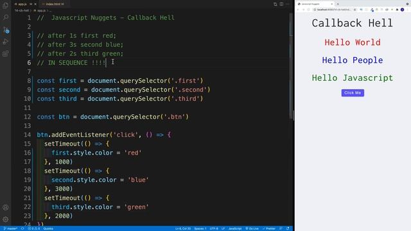Click line 9 const second declaration
The image size is (411, 231).
(x=123, y=90)
